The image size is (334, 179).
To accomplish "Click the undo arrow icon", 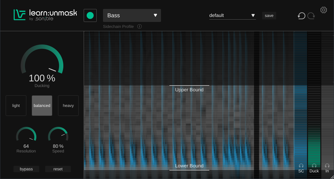I will [301, 16].
